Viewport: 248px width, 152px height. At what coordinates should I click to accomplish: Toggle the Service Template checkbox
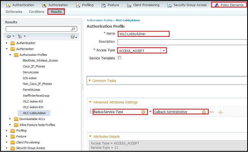click(x=120, y=58)
